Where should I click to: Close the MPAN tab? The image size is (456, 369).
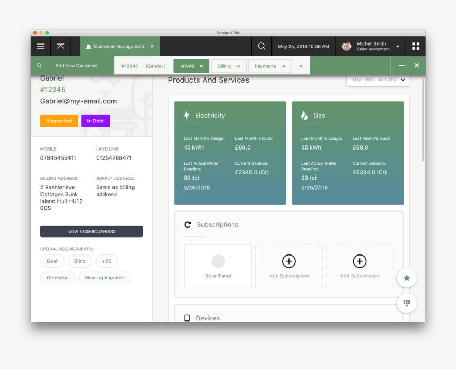pyautogui.click(x=201, y=66)
